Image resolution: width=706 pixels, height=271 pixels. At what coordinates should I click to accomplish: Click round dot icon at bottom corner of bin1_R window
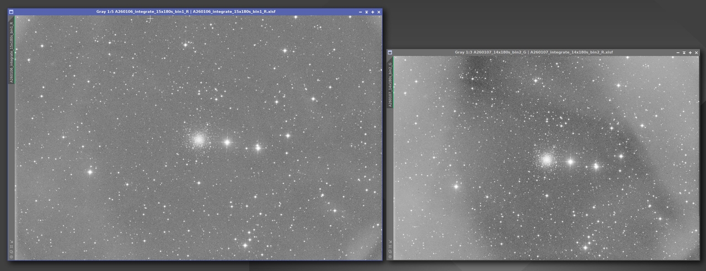12,257
